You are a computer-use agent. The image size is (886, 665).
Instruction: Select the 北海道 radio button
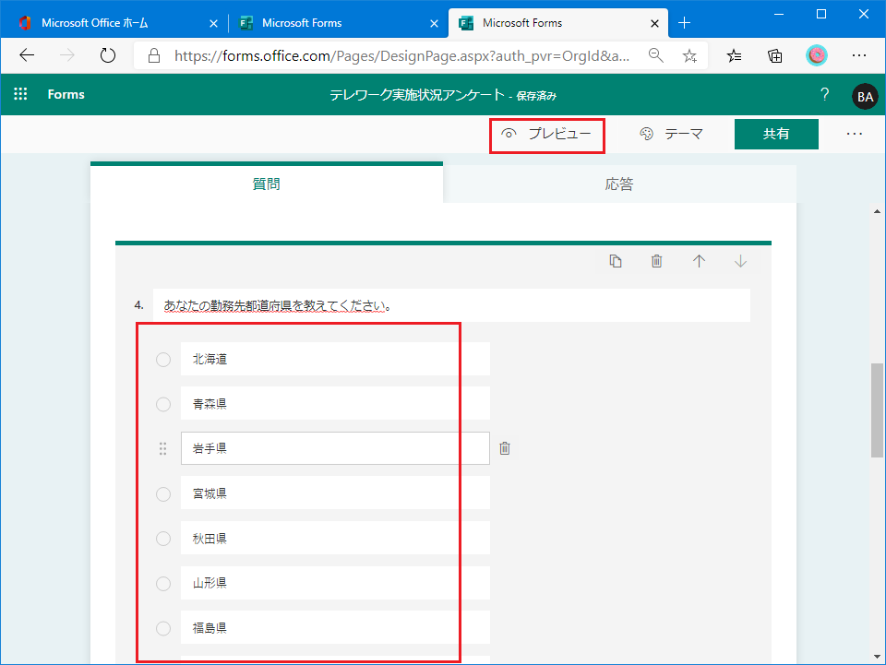[163, 359]
